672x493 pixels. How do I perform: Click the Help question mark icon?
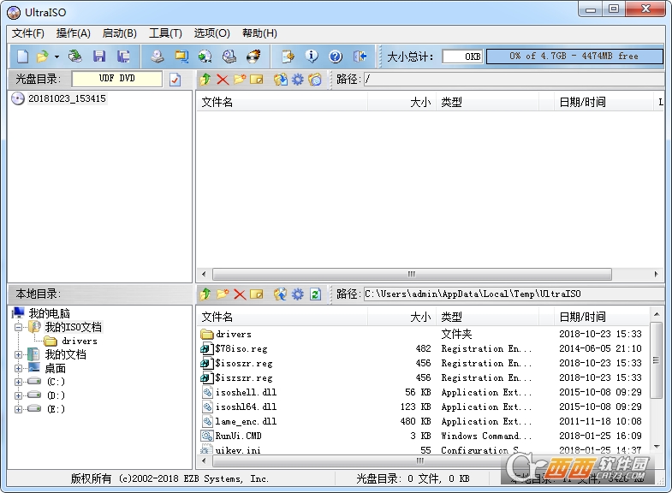tap(336, 56)
